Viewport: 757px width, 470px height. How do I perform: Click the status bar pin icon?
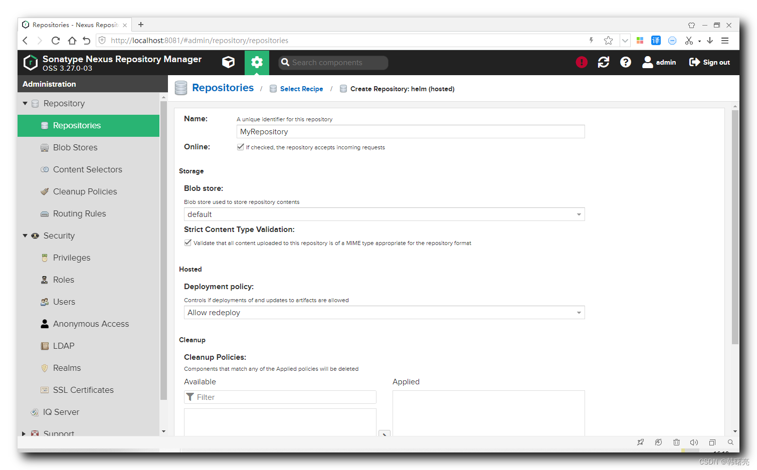pos(640,442)
